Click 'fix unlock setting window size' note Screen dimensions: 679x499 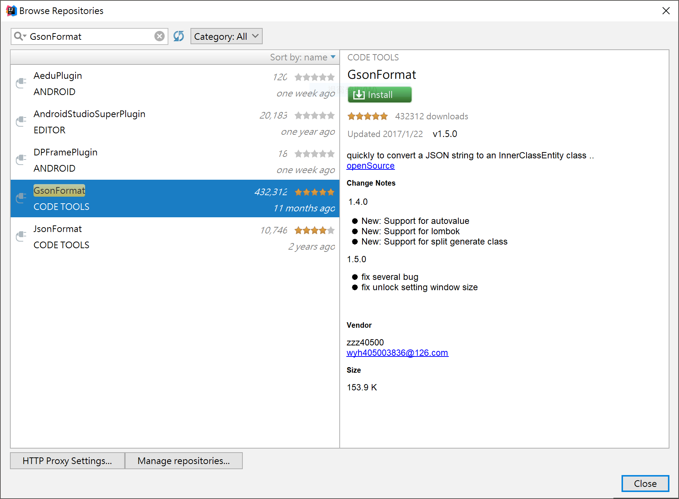(x=419, y=287)
